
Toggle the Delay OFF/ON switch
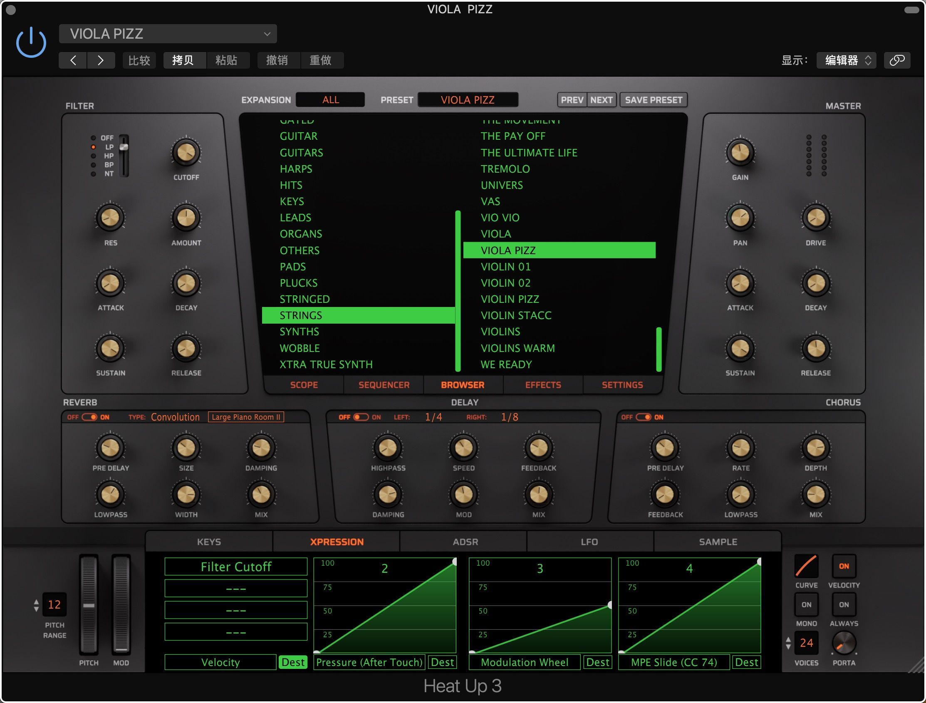361,417
